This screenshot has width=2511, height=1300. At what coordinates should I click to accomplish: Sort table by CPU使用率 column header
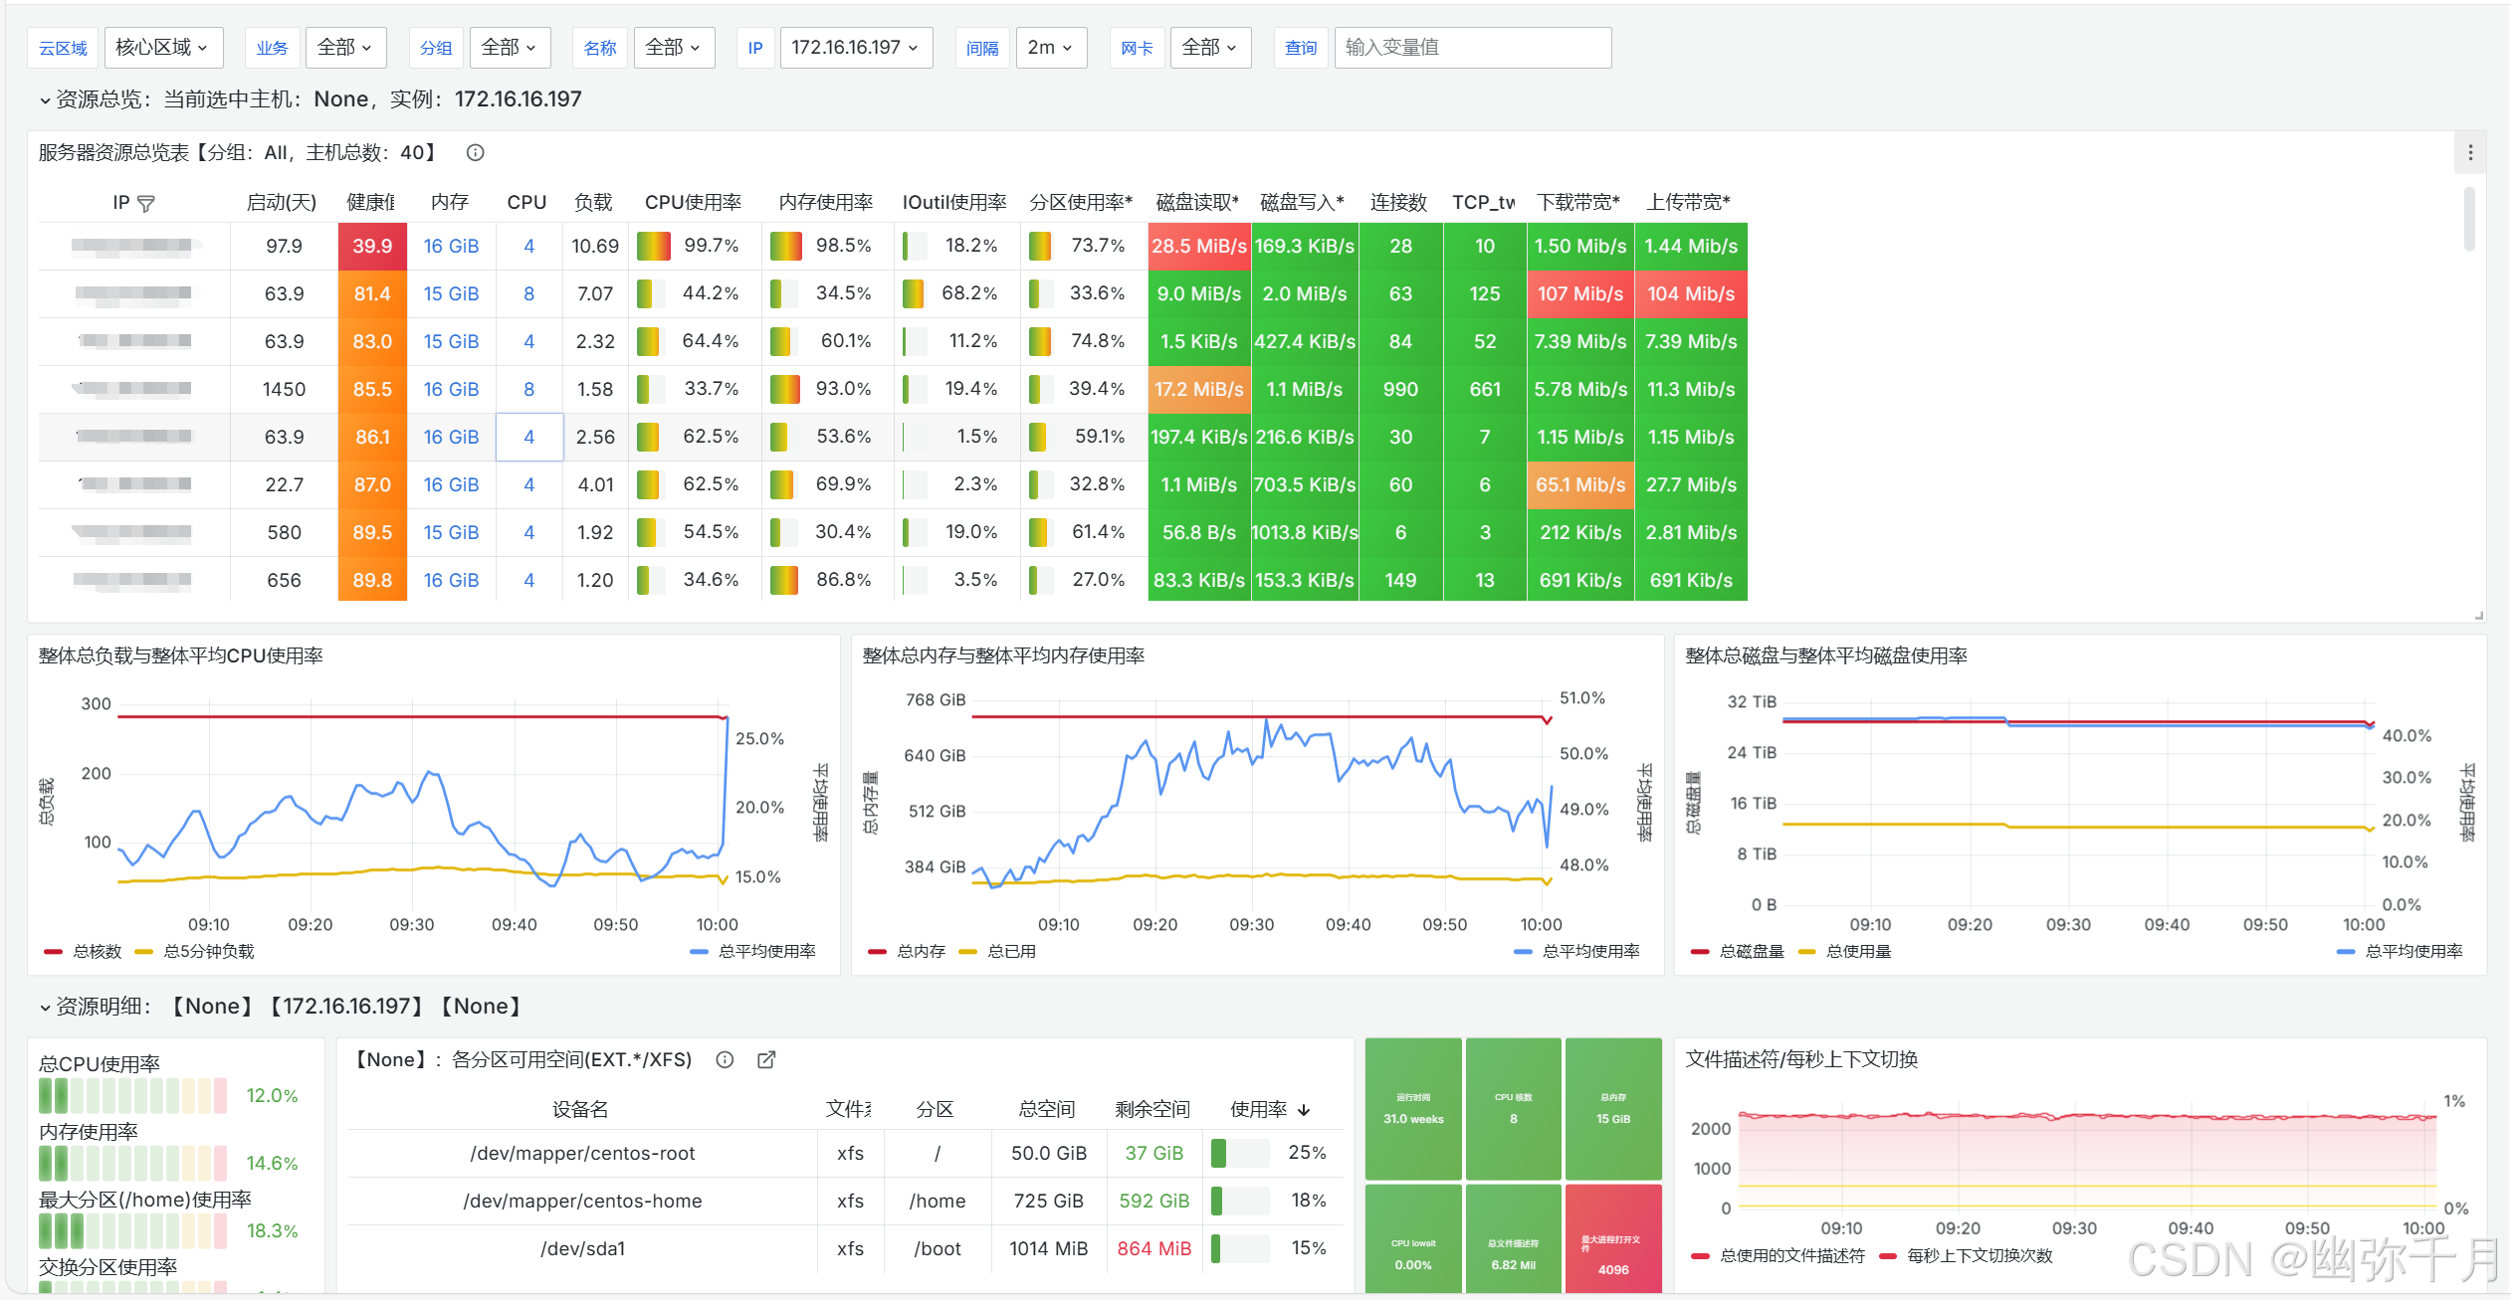click(x=693, y=202)
